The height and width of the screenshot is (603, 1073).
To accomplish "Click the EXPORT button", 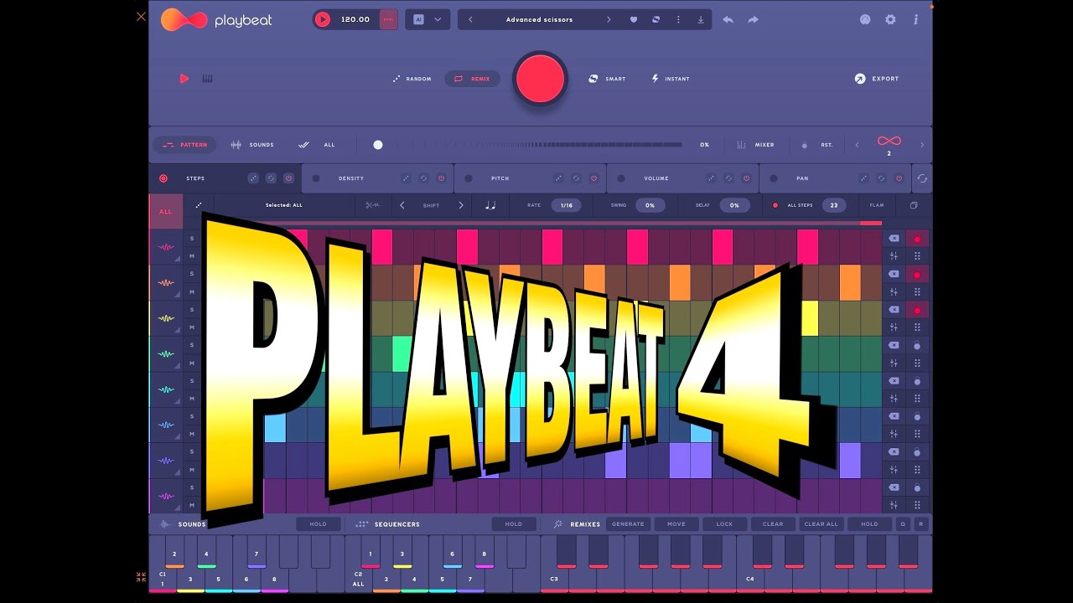I will [x=876, y=79].
